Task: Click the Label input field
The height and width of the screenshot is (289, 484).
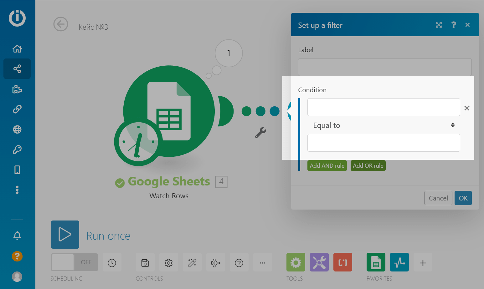Action: coord(385,67)
